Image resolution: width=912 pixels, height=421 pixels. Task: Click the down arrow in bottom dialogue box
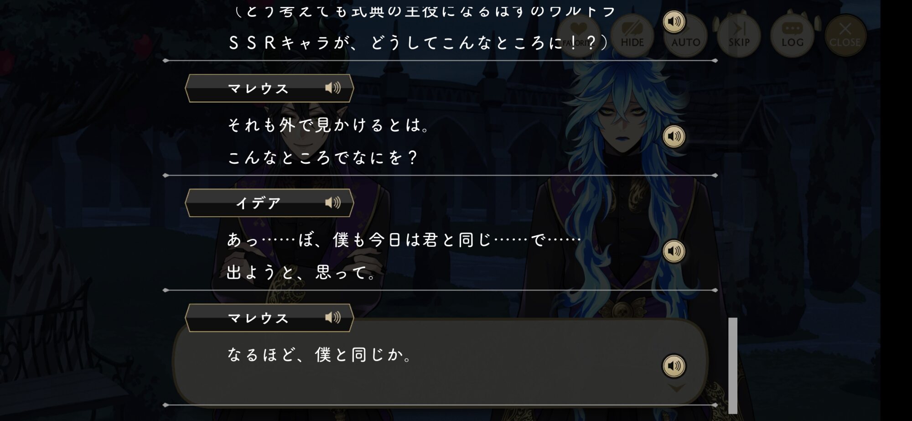(676, 388)
